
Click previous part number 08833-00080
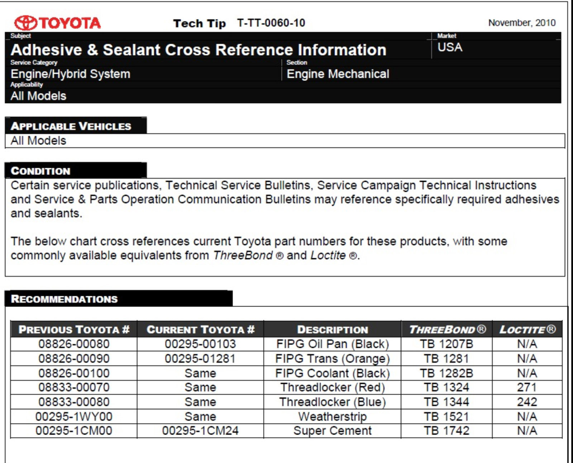tap(74, 402)
